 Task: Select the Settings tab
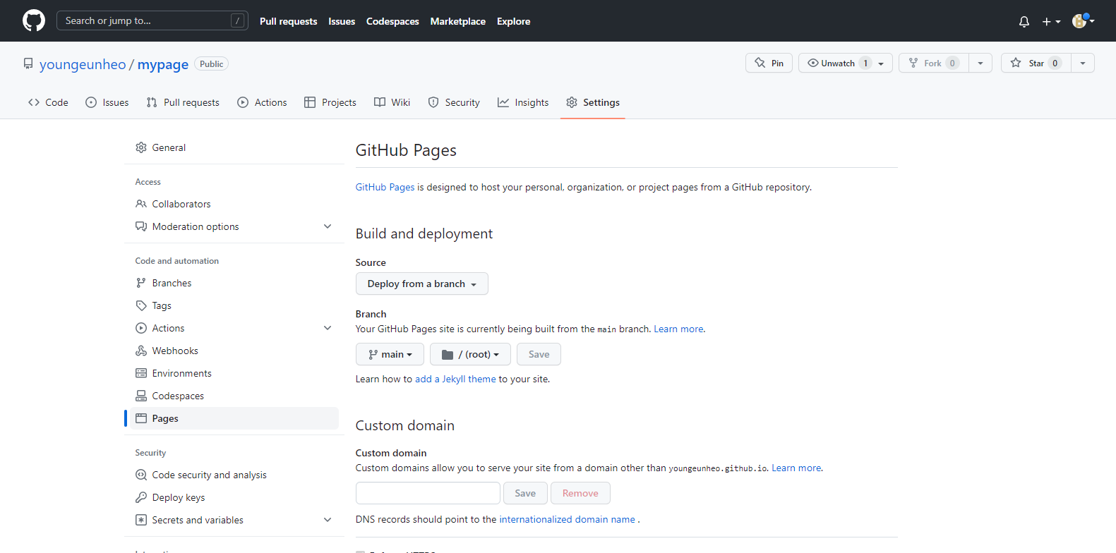click(x=593, y=102)
